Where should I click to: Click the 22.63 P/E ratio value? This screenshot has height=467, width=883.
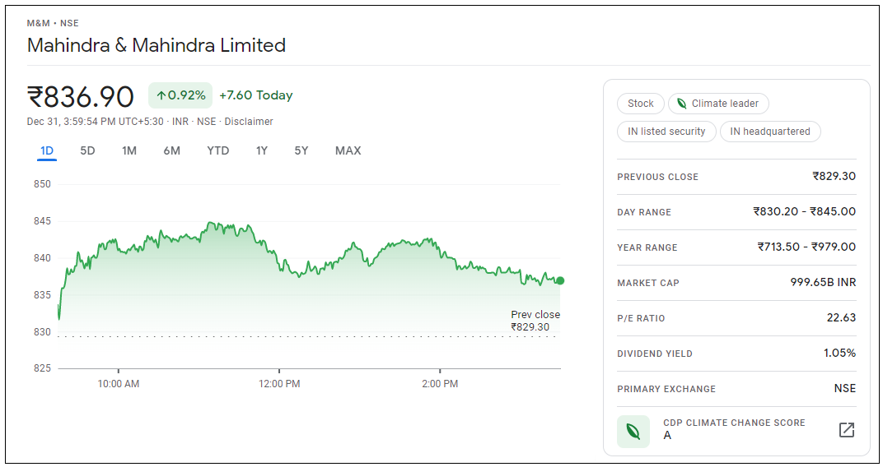841,317
